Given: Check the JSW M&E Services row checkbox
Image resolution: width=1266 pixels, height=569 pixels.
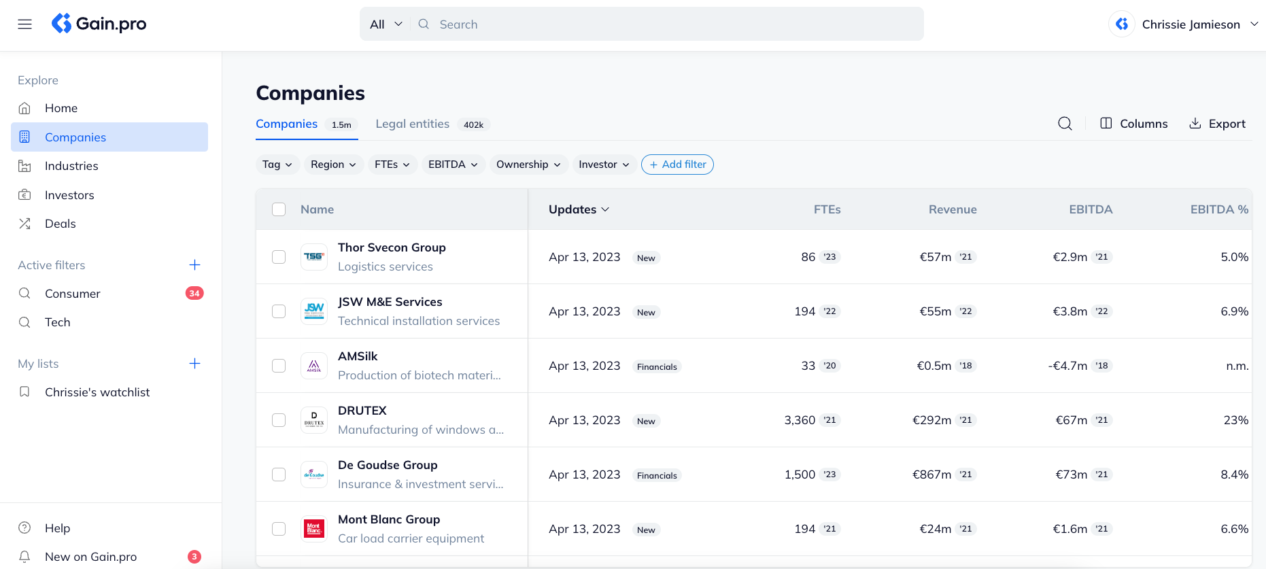Looking at the screenshot, I should coord(279,311).
